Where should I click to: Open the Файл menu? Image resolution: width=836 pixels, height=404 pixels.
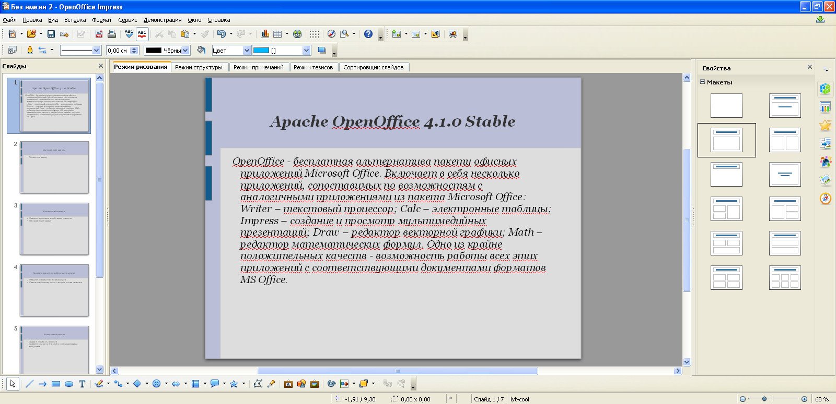coord(9,20)
